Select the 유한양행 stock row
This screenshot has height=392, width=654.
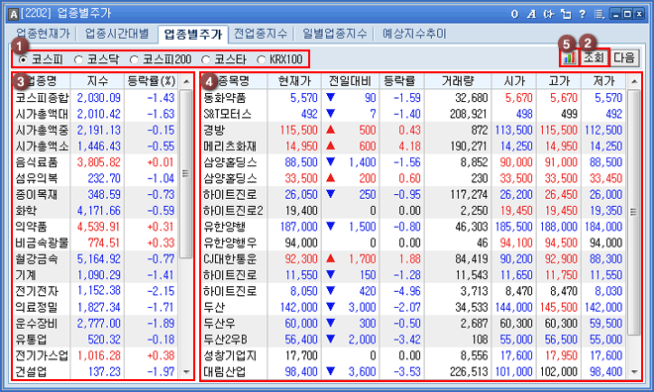(414, 227)
